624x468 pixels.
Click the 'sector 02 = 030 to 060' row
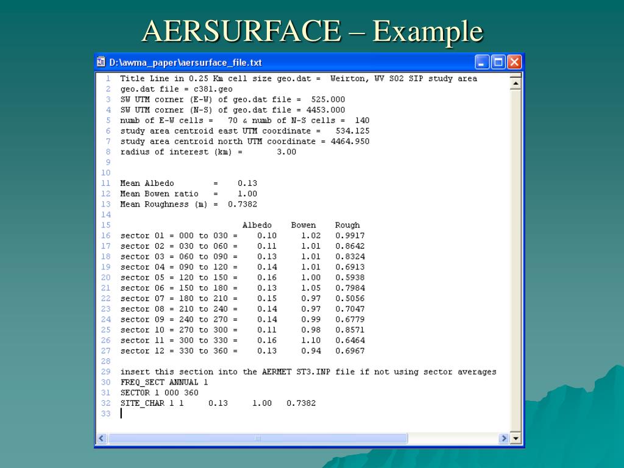coord(243,246)
